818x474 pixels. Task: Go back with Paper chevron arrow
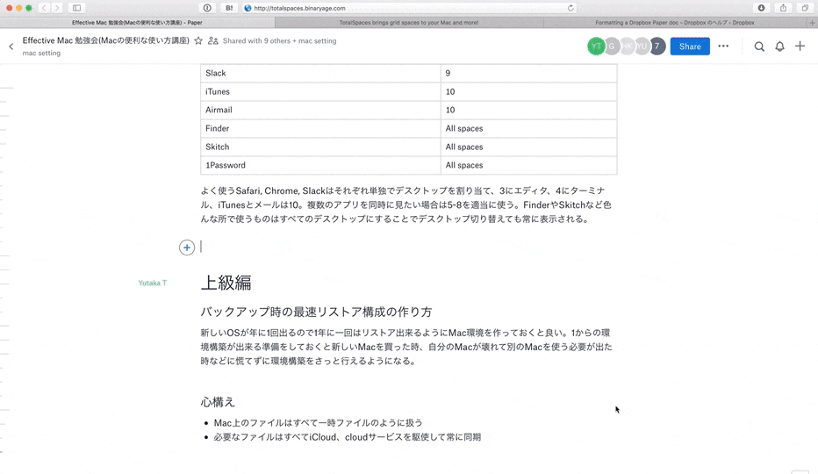[11, 47]
